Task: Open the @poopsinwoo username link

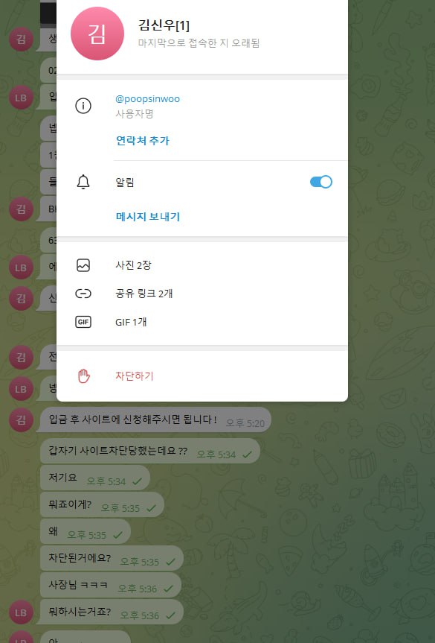Action: point(148,99)
